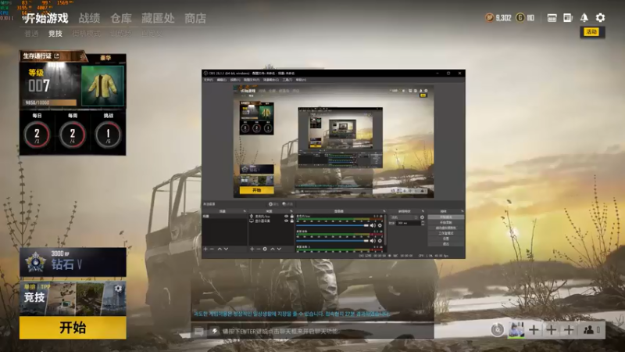
Task: Select the 普通 mode sub-tab
Action: [x=31, y=34]
